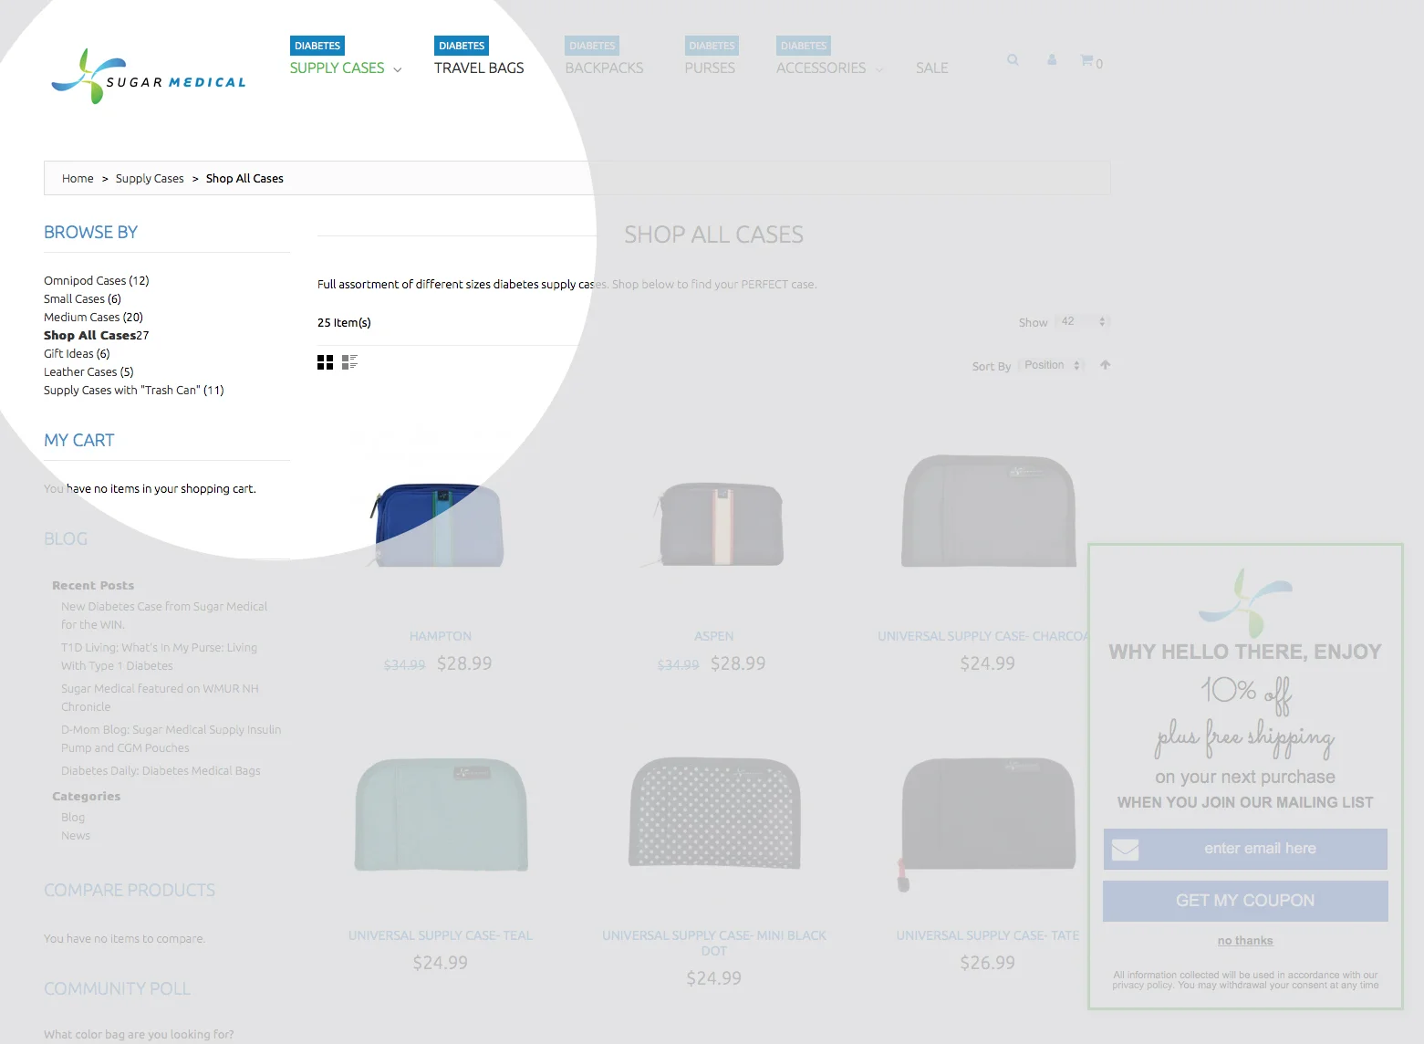
Task: Expand the Accessories menu chevron
Action: coord(879,69)
